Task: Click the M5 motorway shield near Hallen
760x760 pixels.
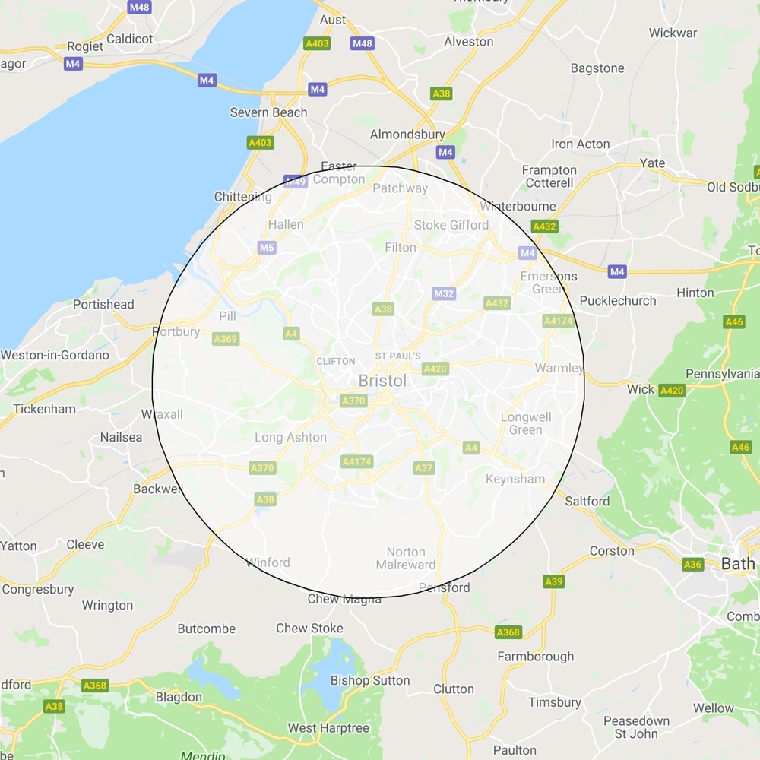Action: tap(267, 248)
